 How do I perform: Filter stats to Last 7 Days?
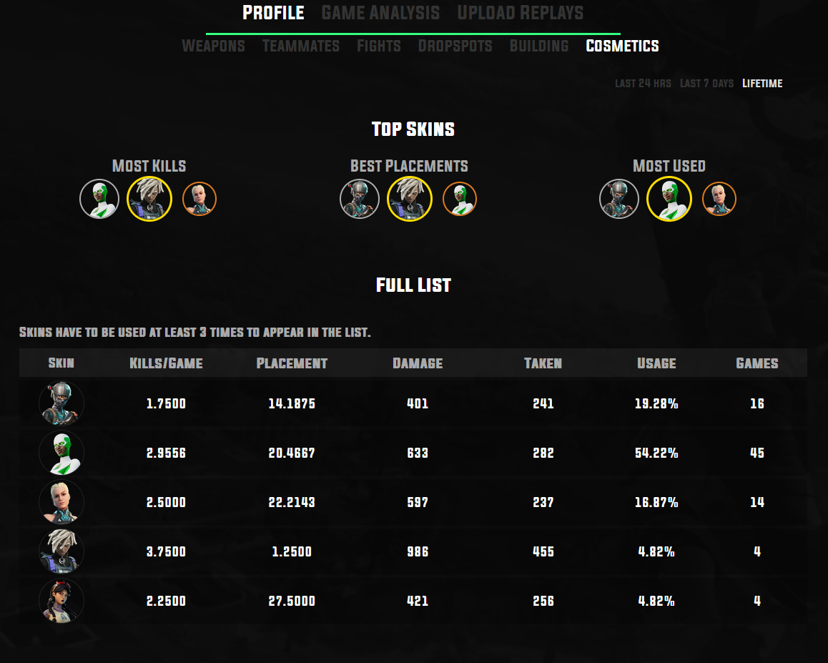tap(706, 84)
